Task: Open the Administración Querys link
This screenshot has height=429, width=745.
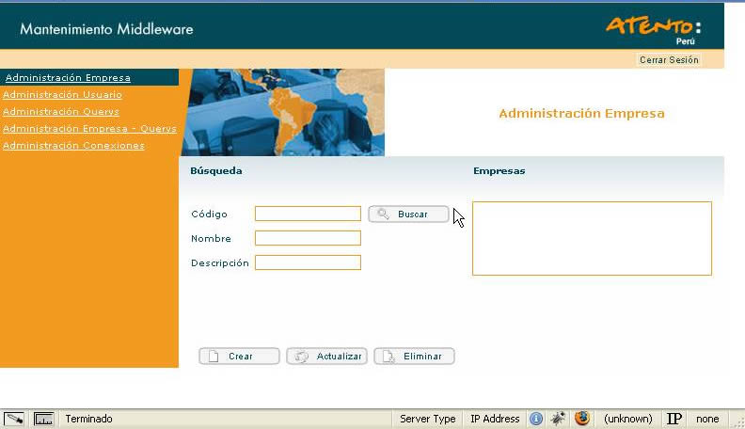Action: pyautogui.click(x=61, y=112)
